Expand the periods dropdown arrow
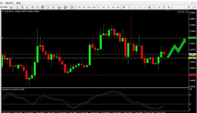Screen dimensions: 197x113 [68, 7]
